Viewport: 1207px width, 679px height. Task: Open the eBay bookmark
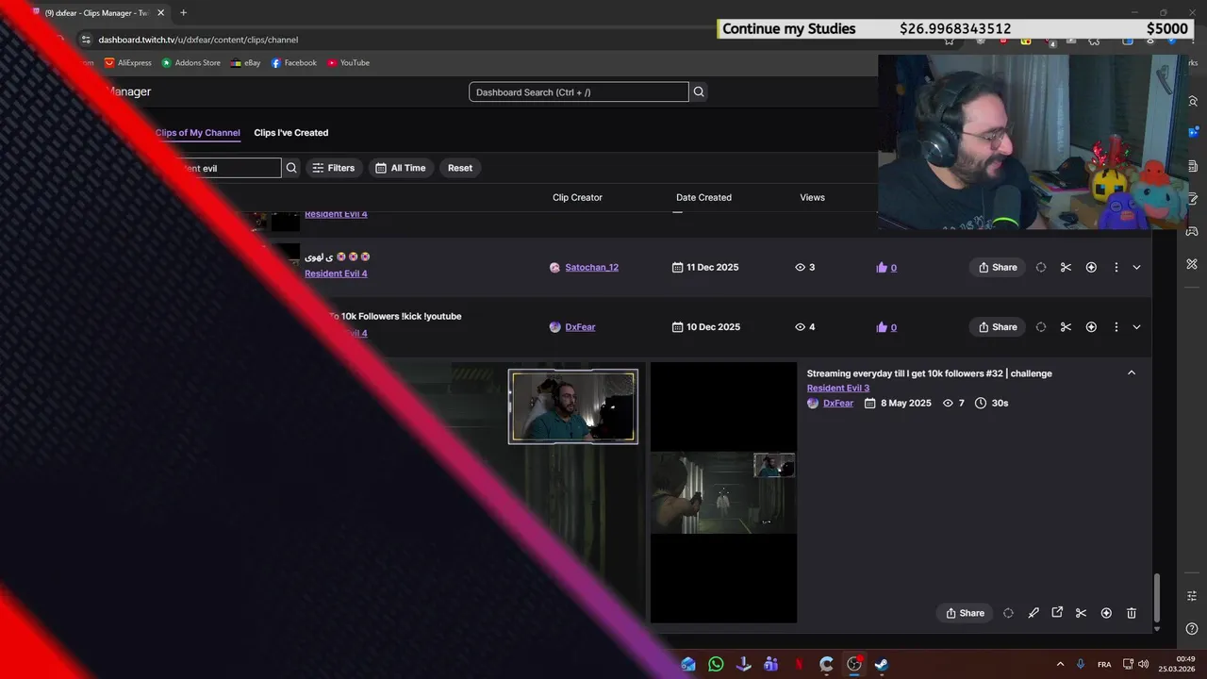[x=245, y=63]
